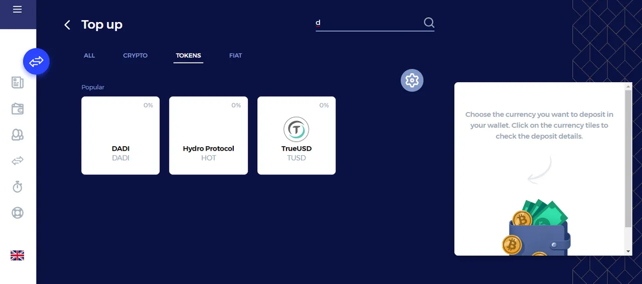The height and width of the screenshot is (284, 642).
Task: Open the hamburger menu
Action: pos(18,10)
